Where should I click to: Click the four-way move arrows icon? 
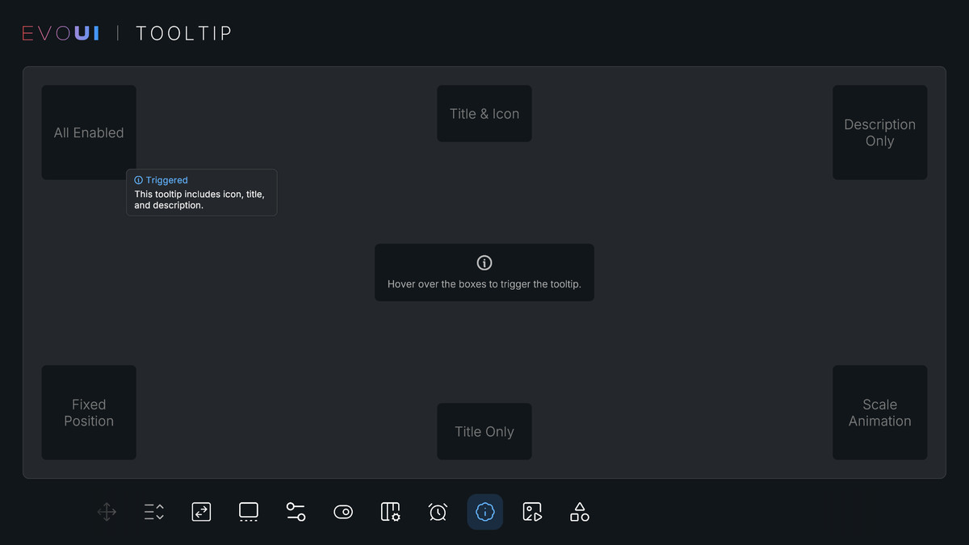pyautogui.click(x=107, y=512)
